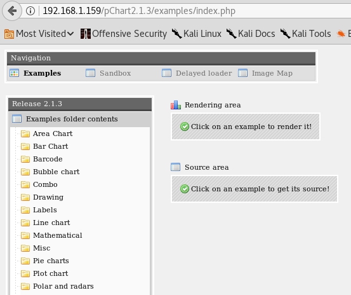Click the Image Map list icon

243,73
